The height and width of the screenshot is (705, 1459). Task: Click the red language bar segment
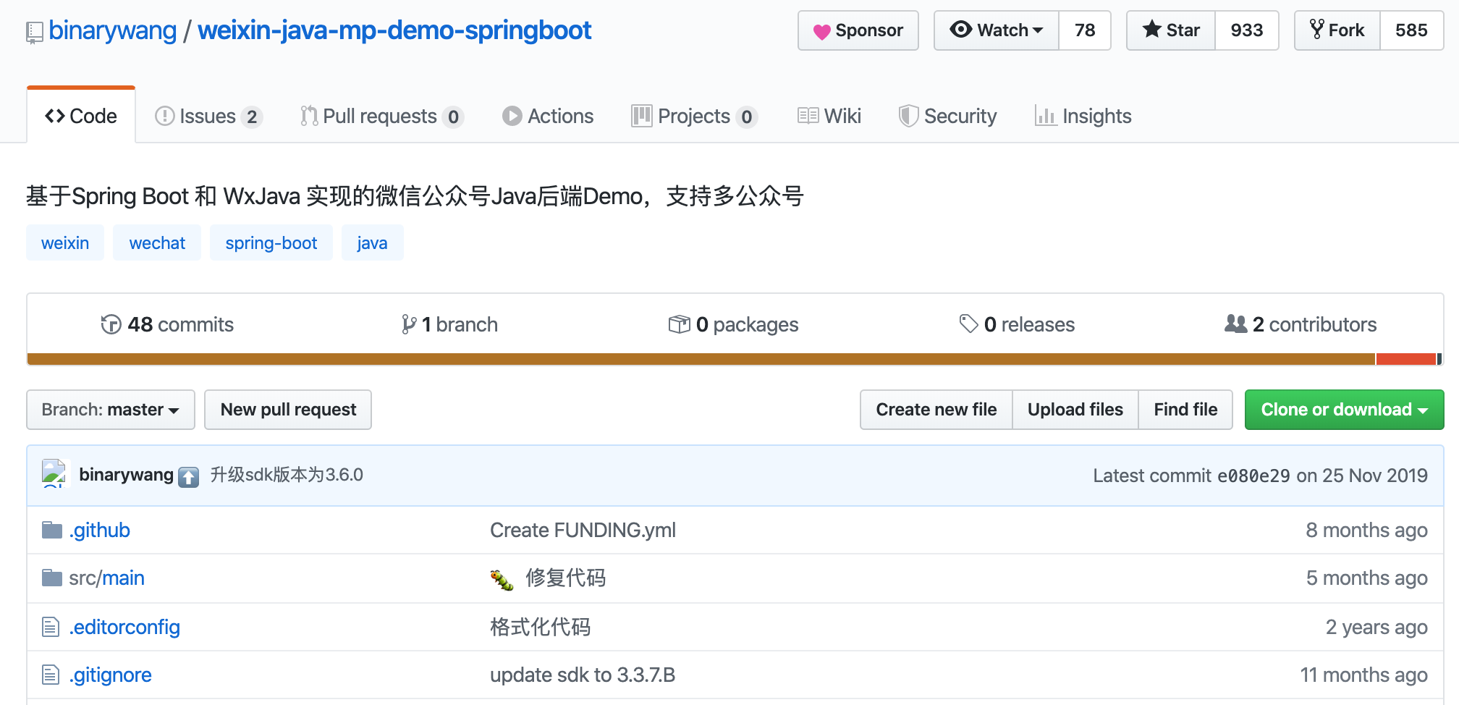tap(1406, 359)
